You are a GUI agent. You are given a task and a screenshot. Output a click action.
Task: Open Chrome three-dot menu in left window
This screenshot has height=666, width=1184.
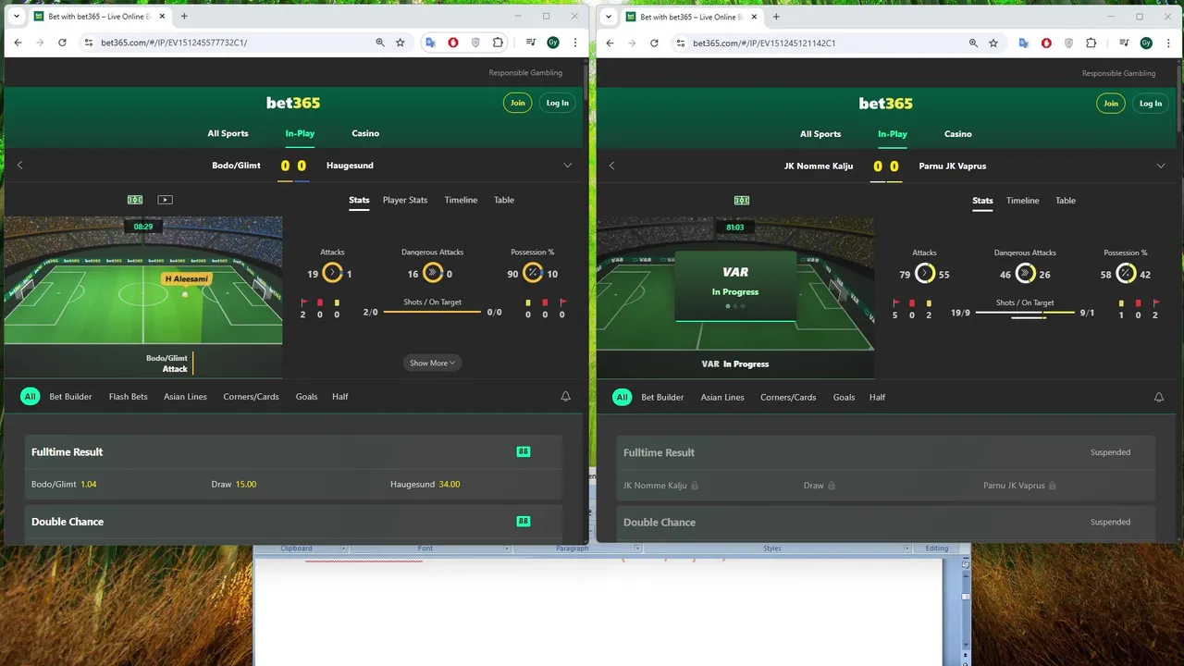pyautogui.click(x=575, y=43)
